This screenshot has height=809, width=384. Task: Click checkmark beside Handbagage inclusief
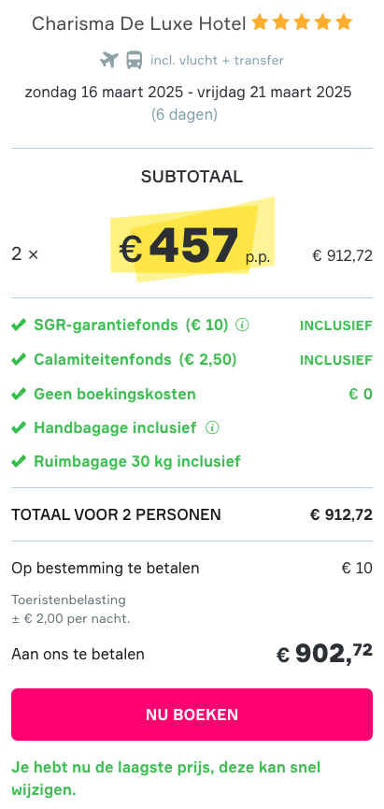pos(19,427)
